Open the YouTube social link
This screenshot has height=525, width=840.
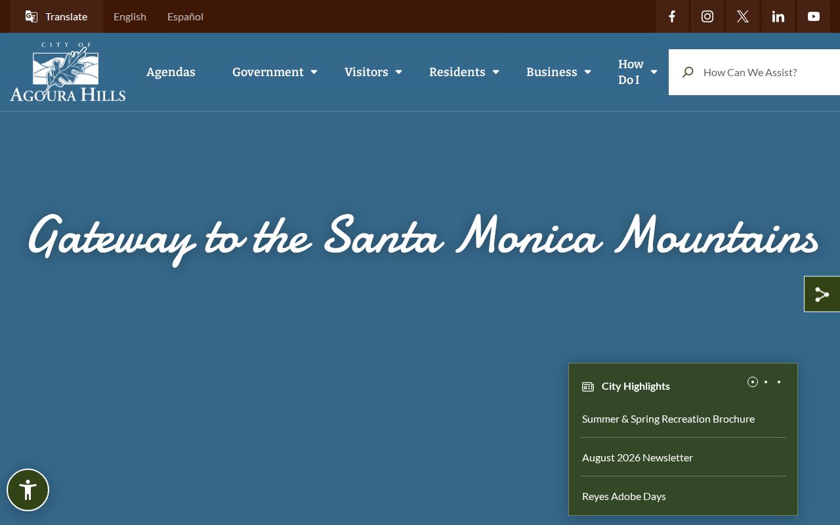tap(814, 16)
